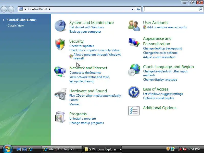The image size is (204, 153).
Task: Click Add or remove user accounts
Action: pos(167,27)
